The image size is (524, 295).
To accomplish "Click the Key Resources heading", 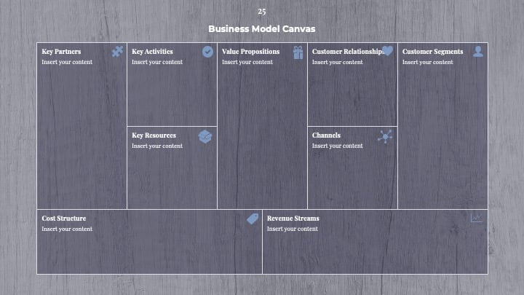I will [x=154, y=135].
